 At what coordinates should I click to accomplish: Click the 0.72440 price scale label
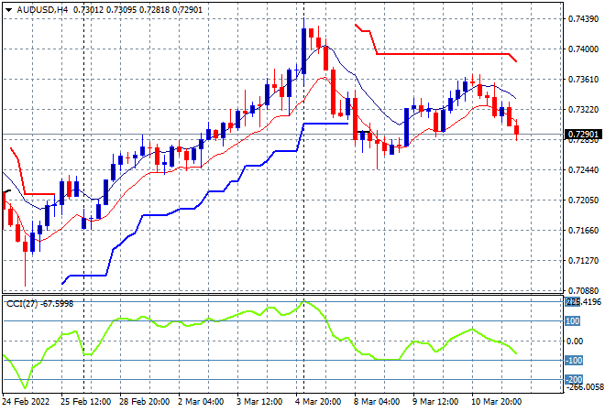pos(583,169)
